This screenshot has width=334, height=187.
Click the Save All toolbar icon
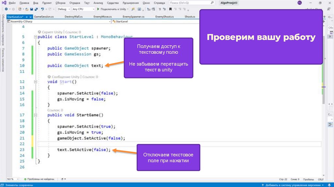pos(36,9)
